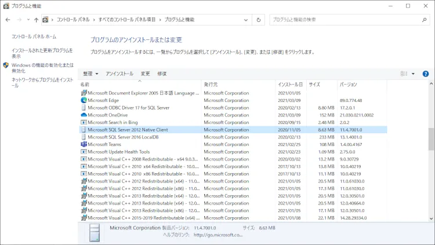
Task: Sort by the バージョン column header
Action: [362, 84]
